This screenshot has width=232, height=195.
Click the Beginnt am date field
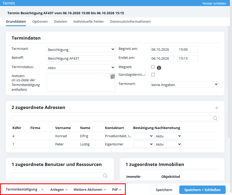[162, 49]
